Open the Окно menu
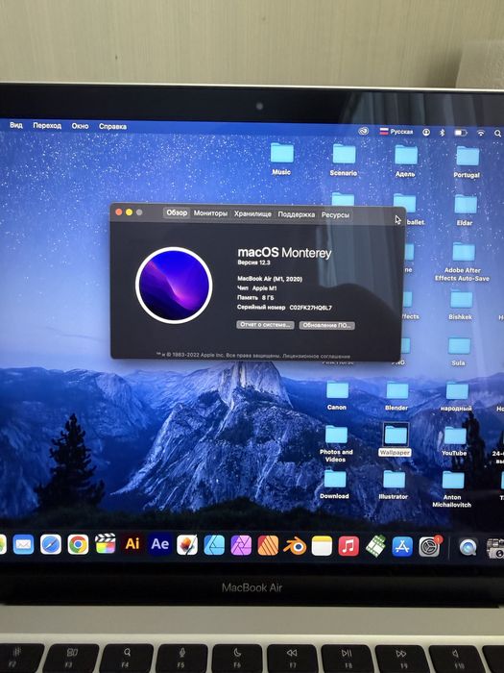The height and width of the screenshot is (673, 504). 80,126
